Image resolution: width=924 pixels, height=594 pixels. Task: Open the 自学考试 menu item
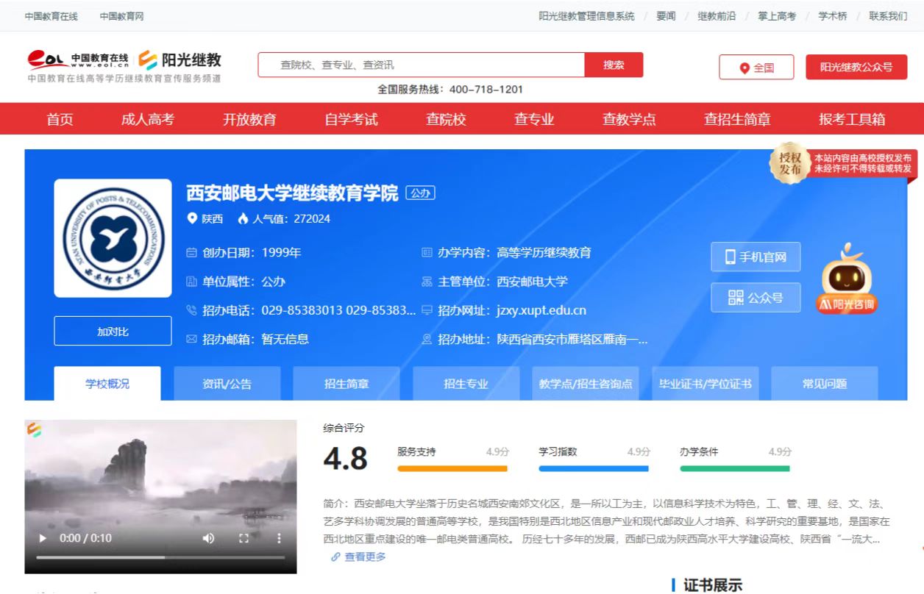(352, 119)
